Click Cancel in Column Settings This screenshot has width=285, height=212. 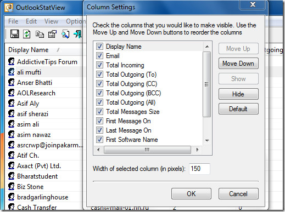tap(238, 193)
